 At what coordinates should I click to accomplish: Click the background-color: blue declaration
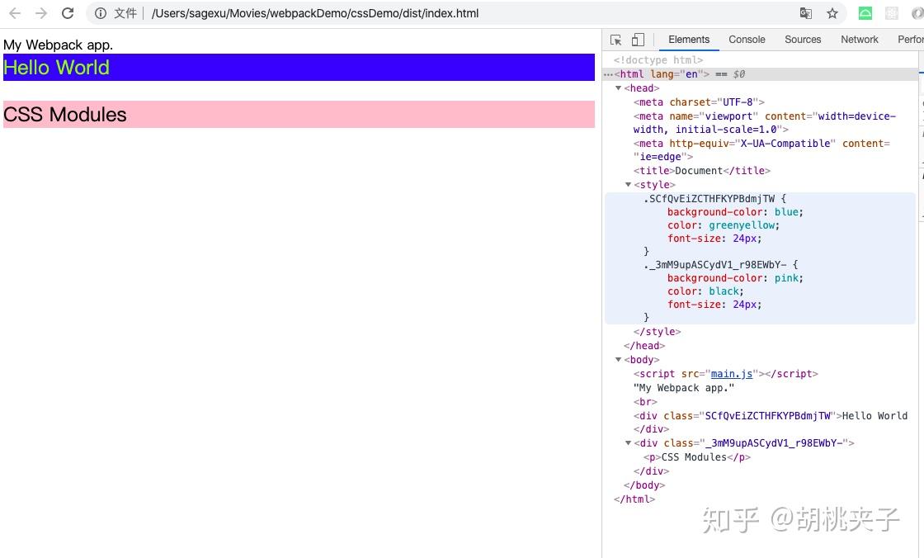[735, 212]
